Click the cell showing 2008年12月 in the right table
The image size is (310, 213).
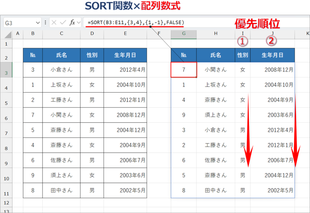pyautogui.click(x=273, y=70)
